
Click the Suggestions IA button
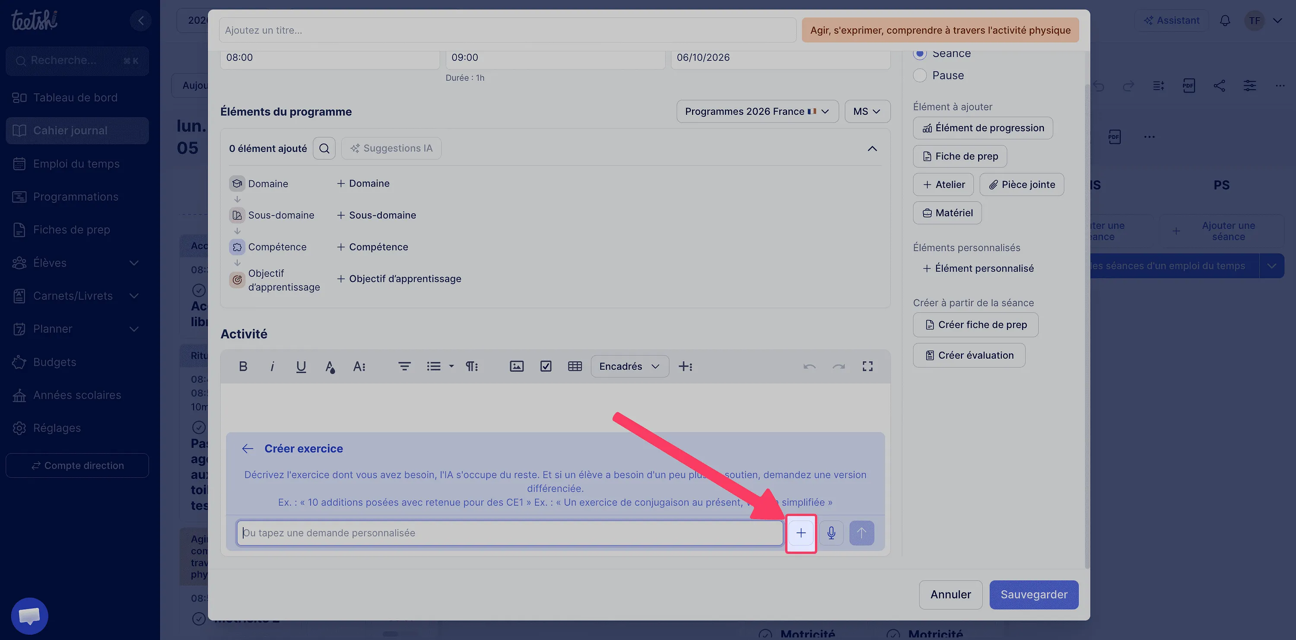[391, 148]
